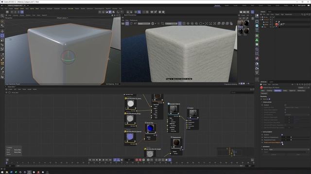Switch to the Geometry tab in Attributes
This screenshot has width=311, height=174.
[277, 90]
